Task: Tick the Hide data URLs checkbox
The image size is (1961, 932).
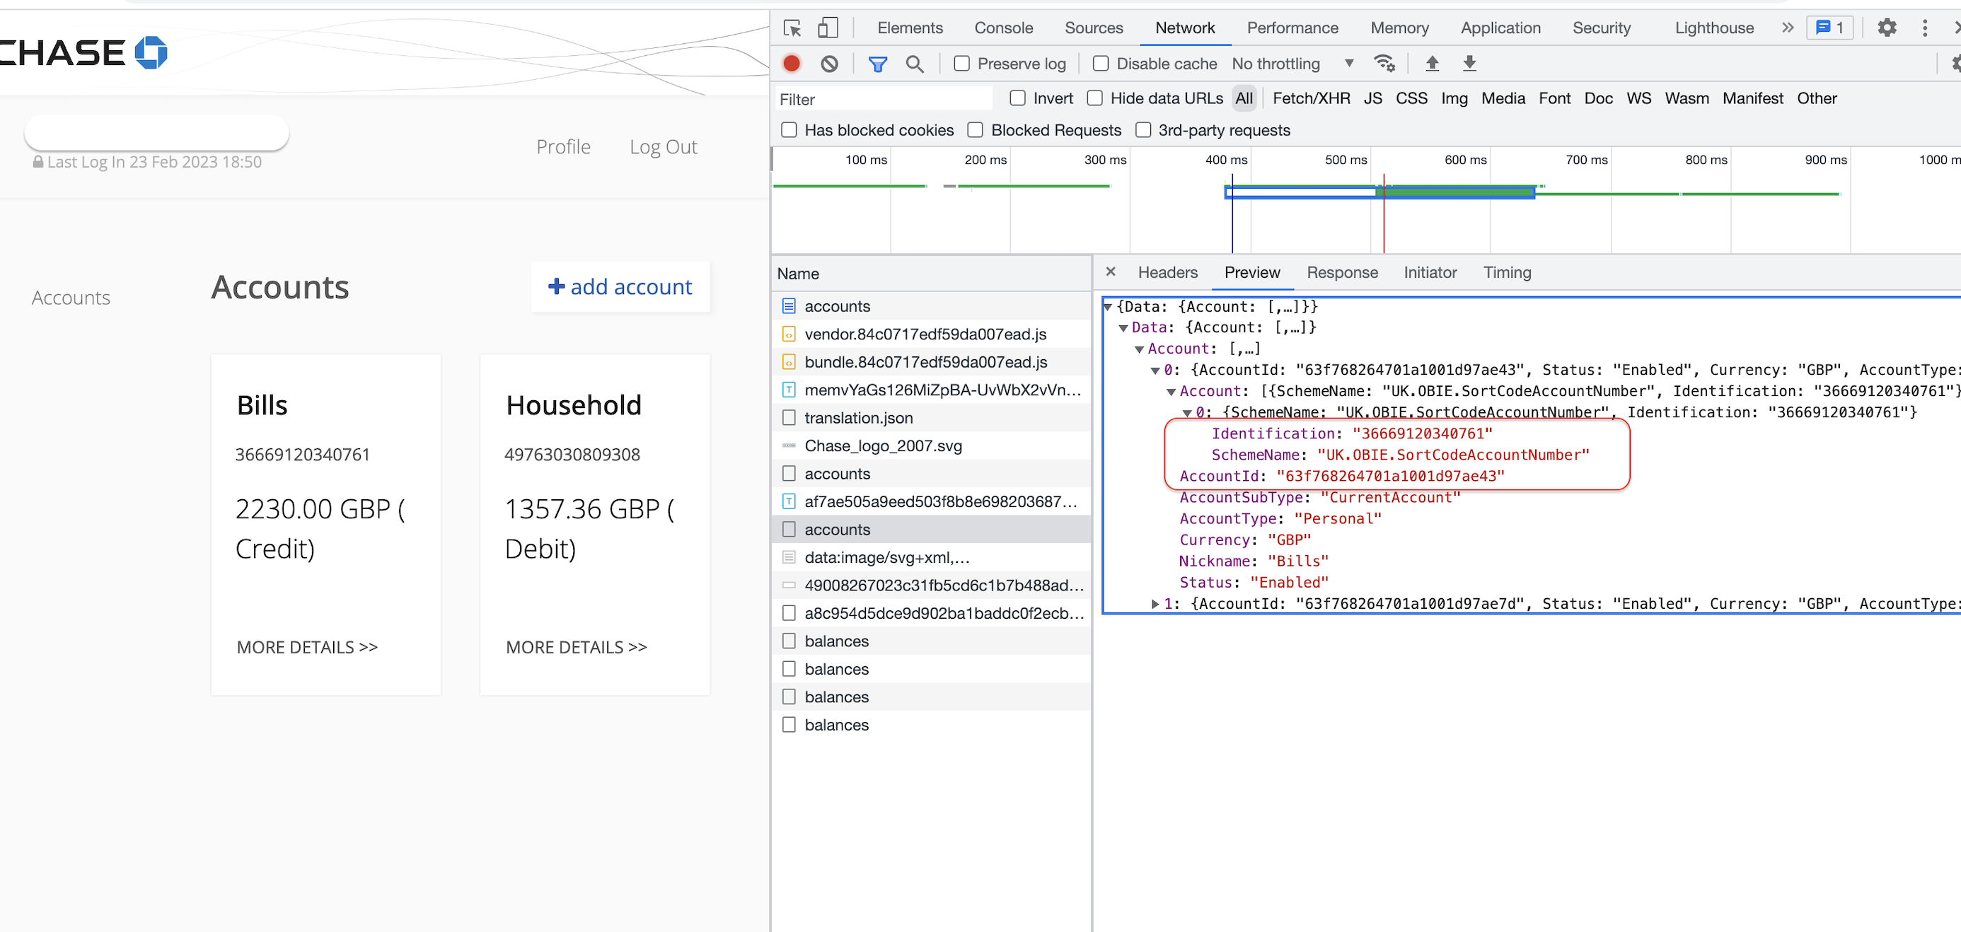Action: pyautogui.click(x=1094, y=98)
